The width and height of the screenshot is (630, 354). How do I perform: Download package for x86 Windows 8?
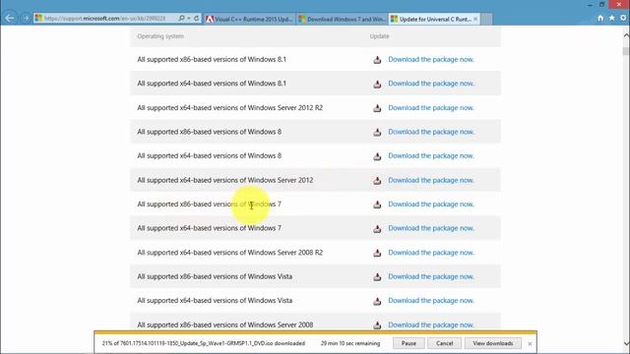431,132
